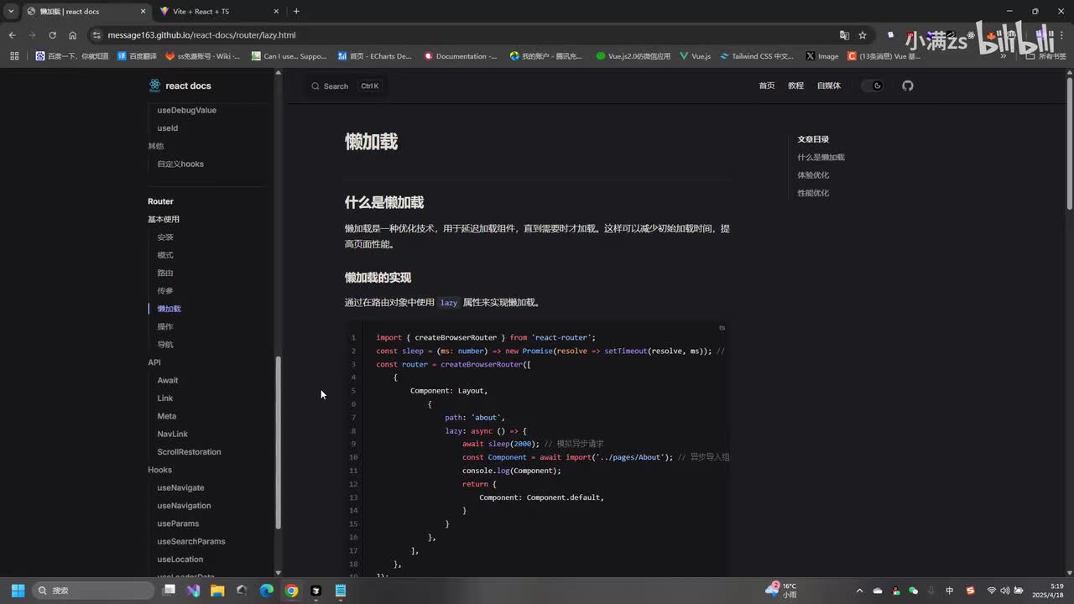Click the search magnifier icon
The width and height of the screenshot is (1074, 604).
315,86
